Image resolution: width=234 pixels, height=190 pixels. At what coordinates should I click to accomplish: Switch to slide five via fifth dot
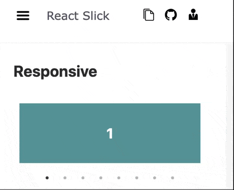[119, 178]
